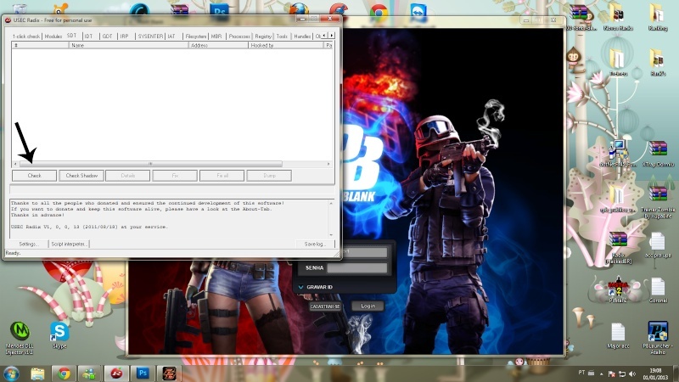679x382 pixels.
Task: Switch to the GDT tab
Action: [x=108, y=37]
